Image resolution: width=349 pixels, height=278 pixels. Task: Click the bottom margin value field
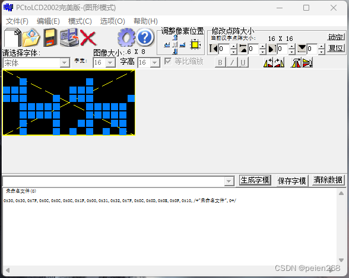point(312,49)
